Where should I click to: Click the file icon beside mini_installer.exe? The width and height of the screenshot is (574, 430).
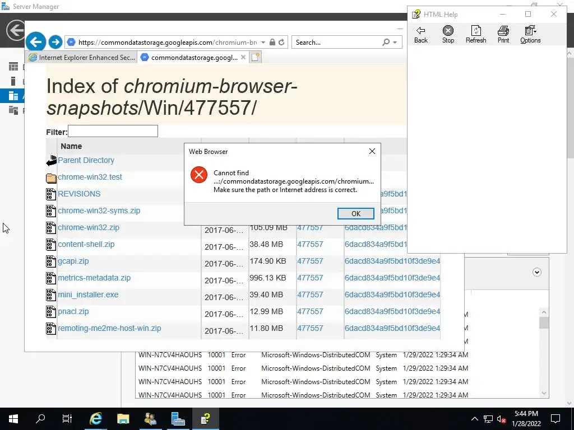pyautogui.click(x=51, y=295)
